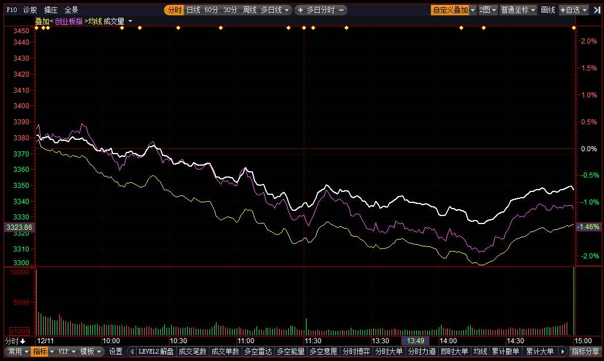Viewport: 604px width, 361px height.
Task: Click the -1.46% change label
Action: coord(588,227)
